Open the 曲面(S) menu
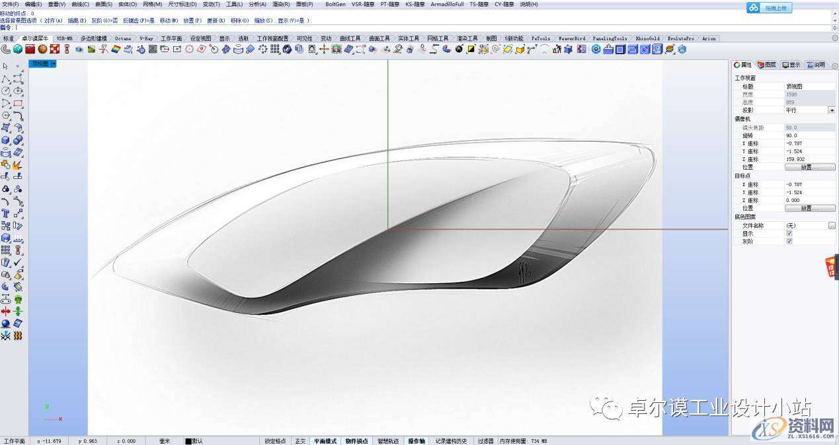Screen dimensions: 839x445 tap(104, 4)
